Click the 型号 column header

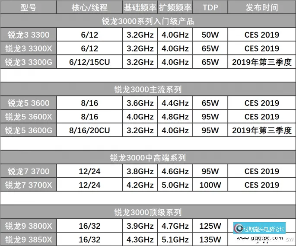coord(29,8)
